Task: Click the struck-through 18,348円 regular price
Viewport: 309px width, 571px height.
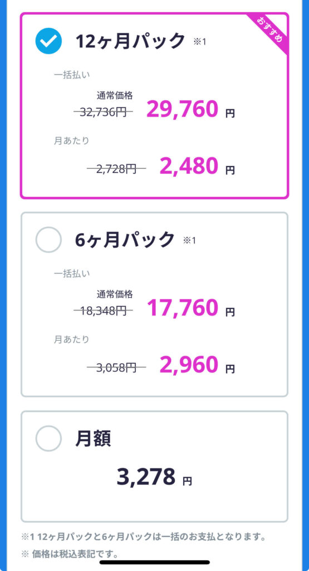Action: coord(103,311)
